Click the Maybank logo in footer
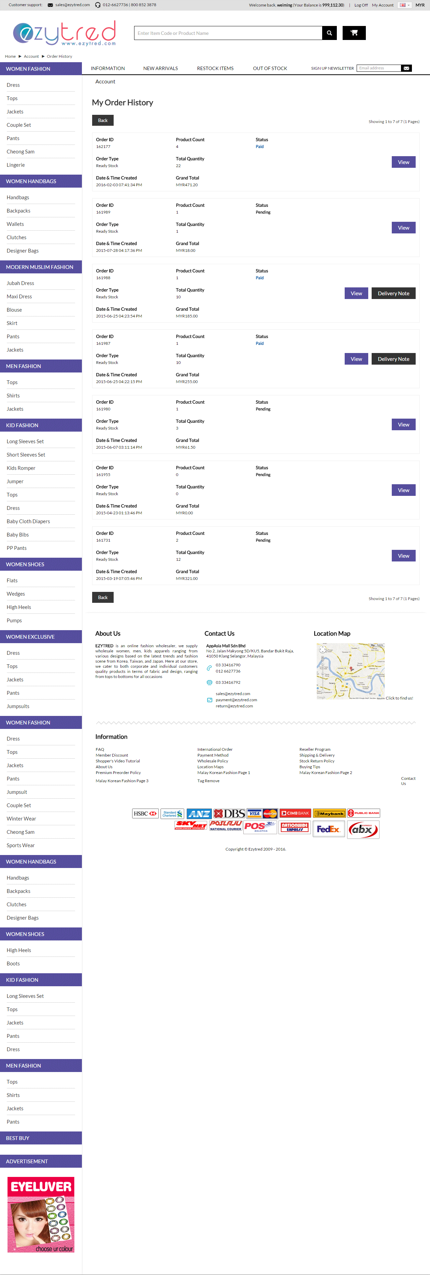 click(x=329, y=813)
